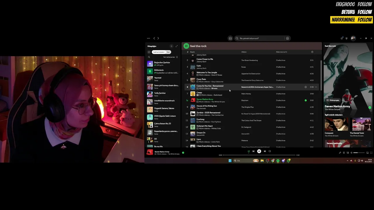Toggle repeat mode
The width and height of the screenshot is (374, 210).
coord(270,151)
